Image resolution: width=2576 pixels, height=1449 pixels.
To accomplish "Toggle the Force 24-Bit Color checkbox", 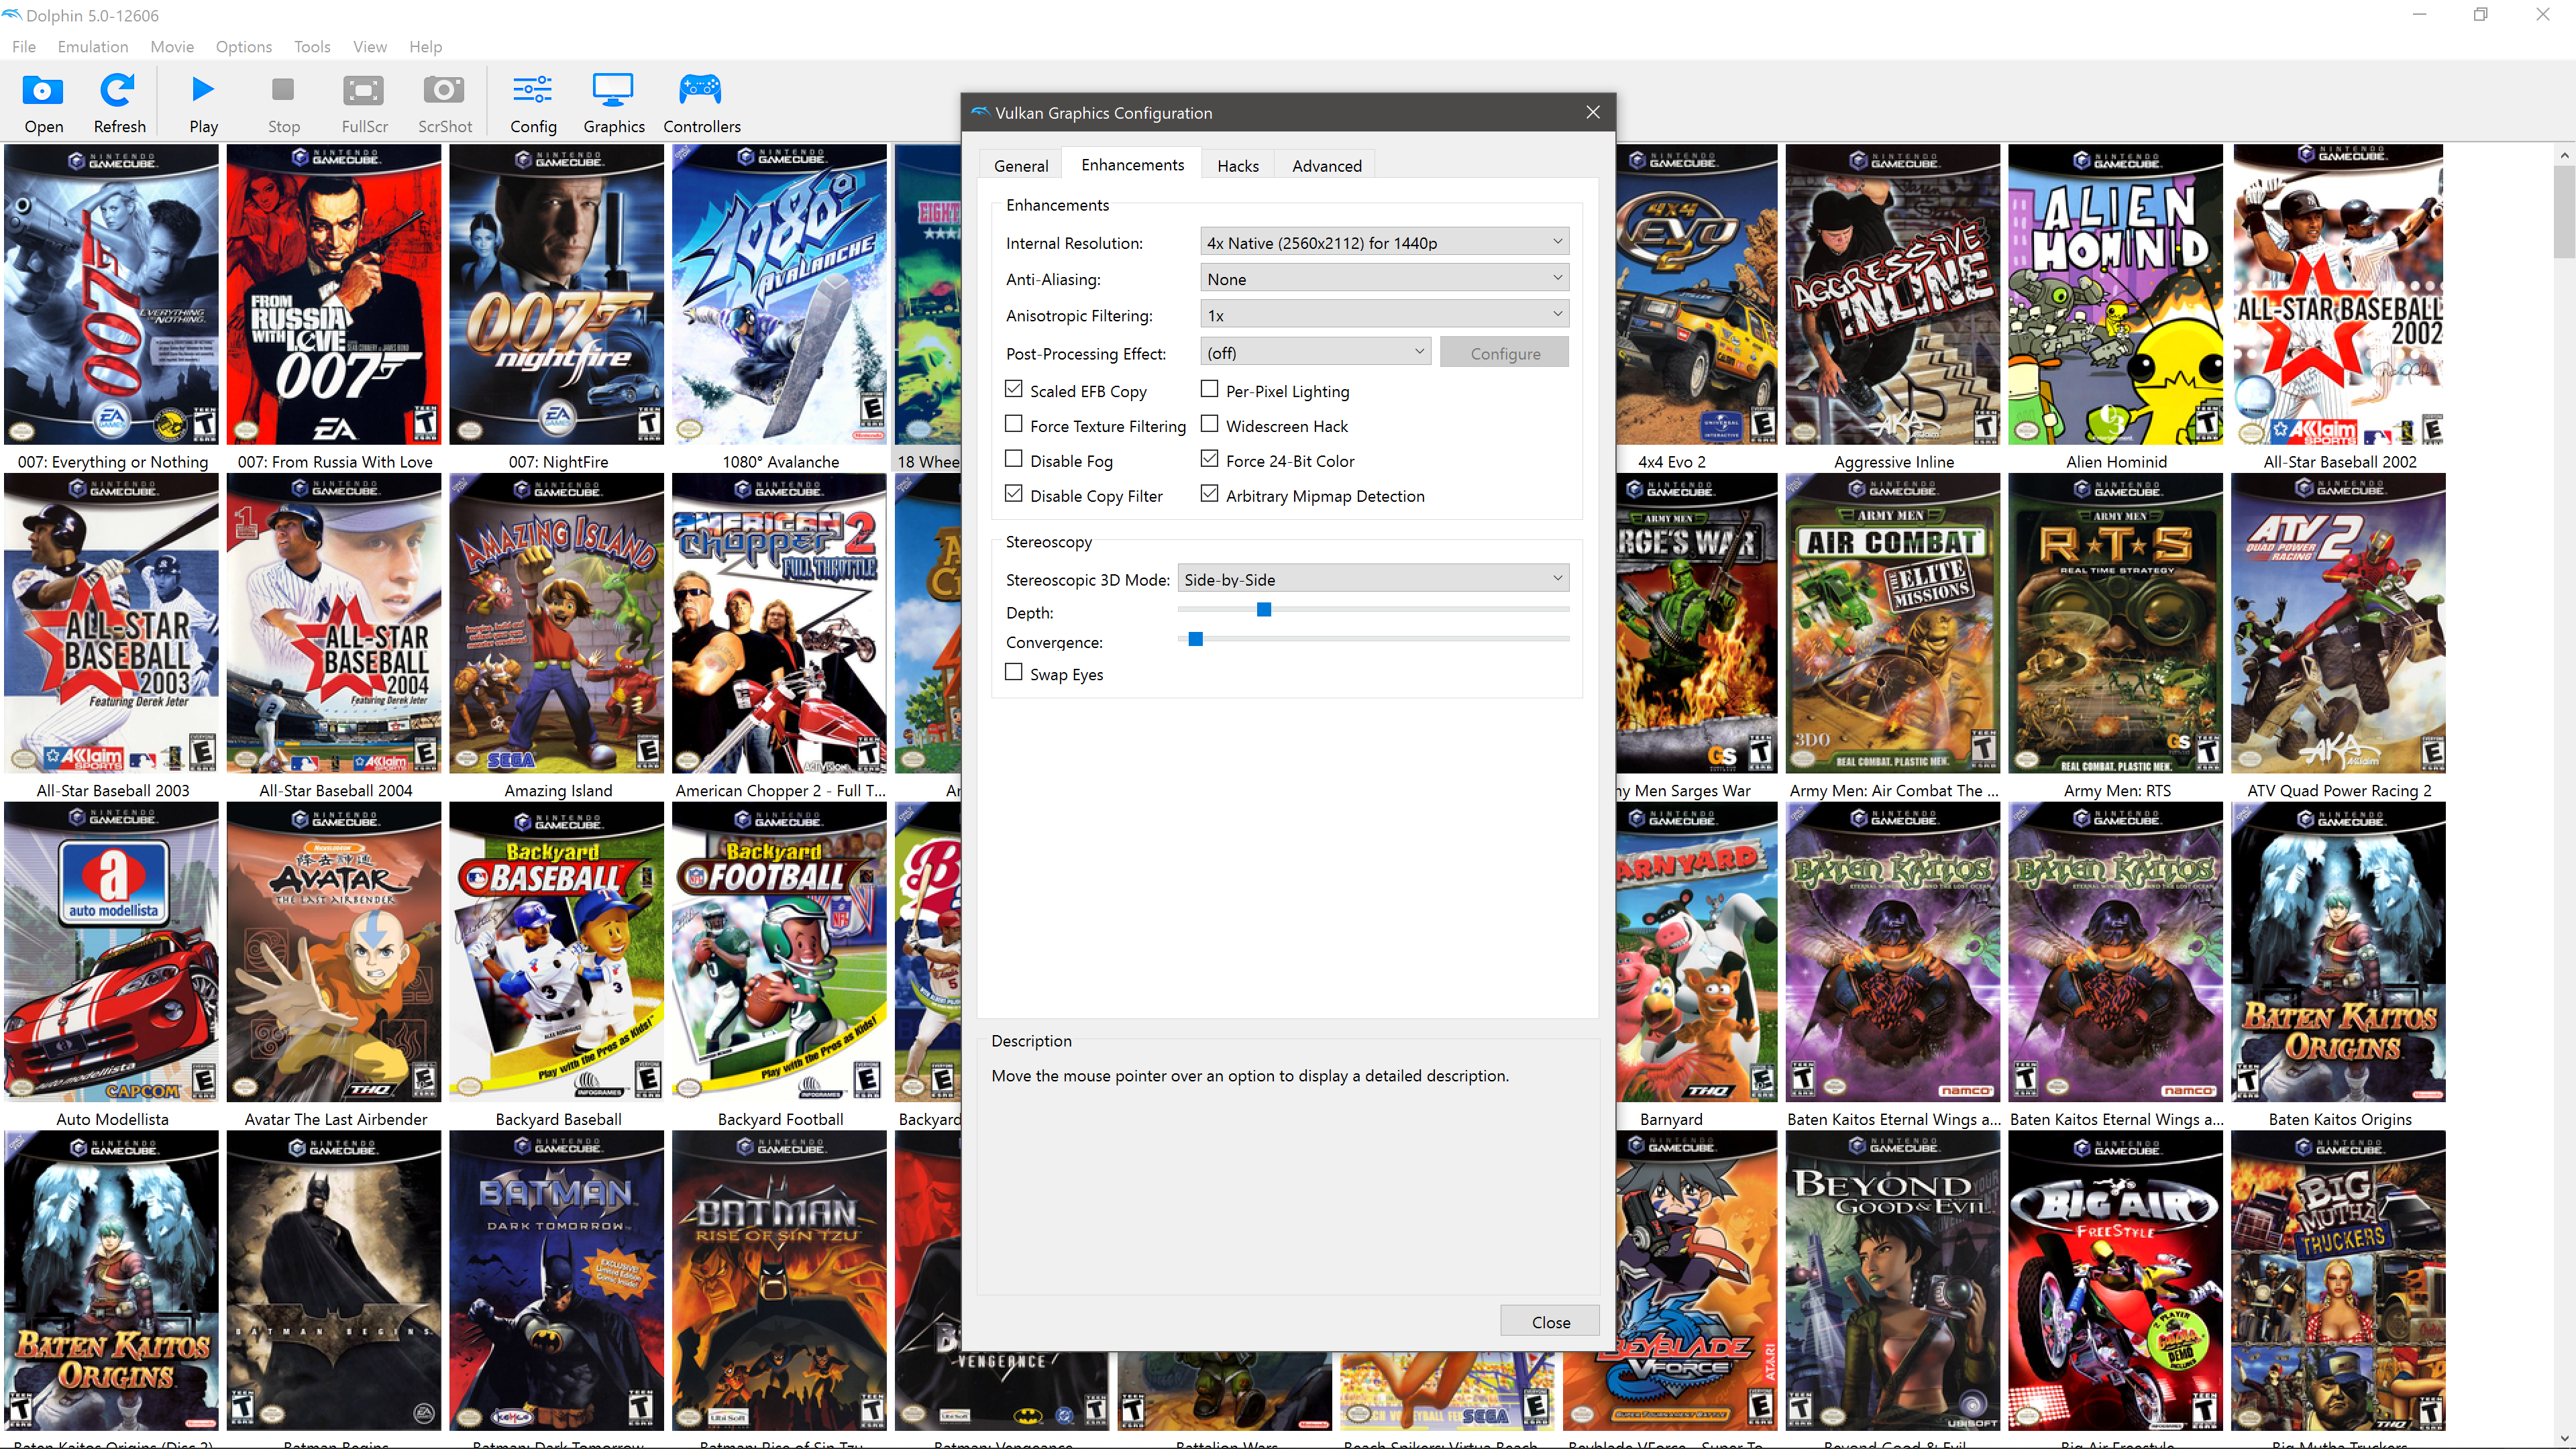I will tap(1210, 459).
